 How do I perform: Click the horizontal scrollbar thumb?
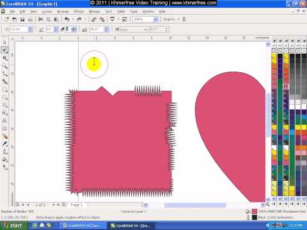coord(195,205)
